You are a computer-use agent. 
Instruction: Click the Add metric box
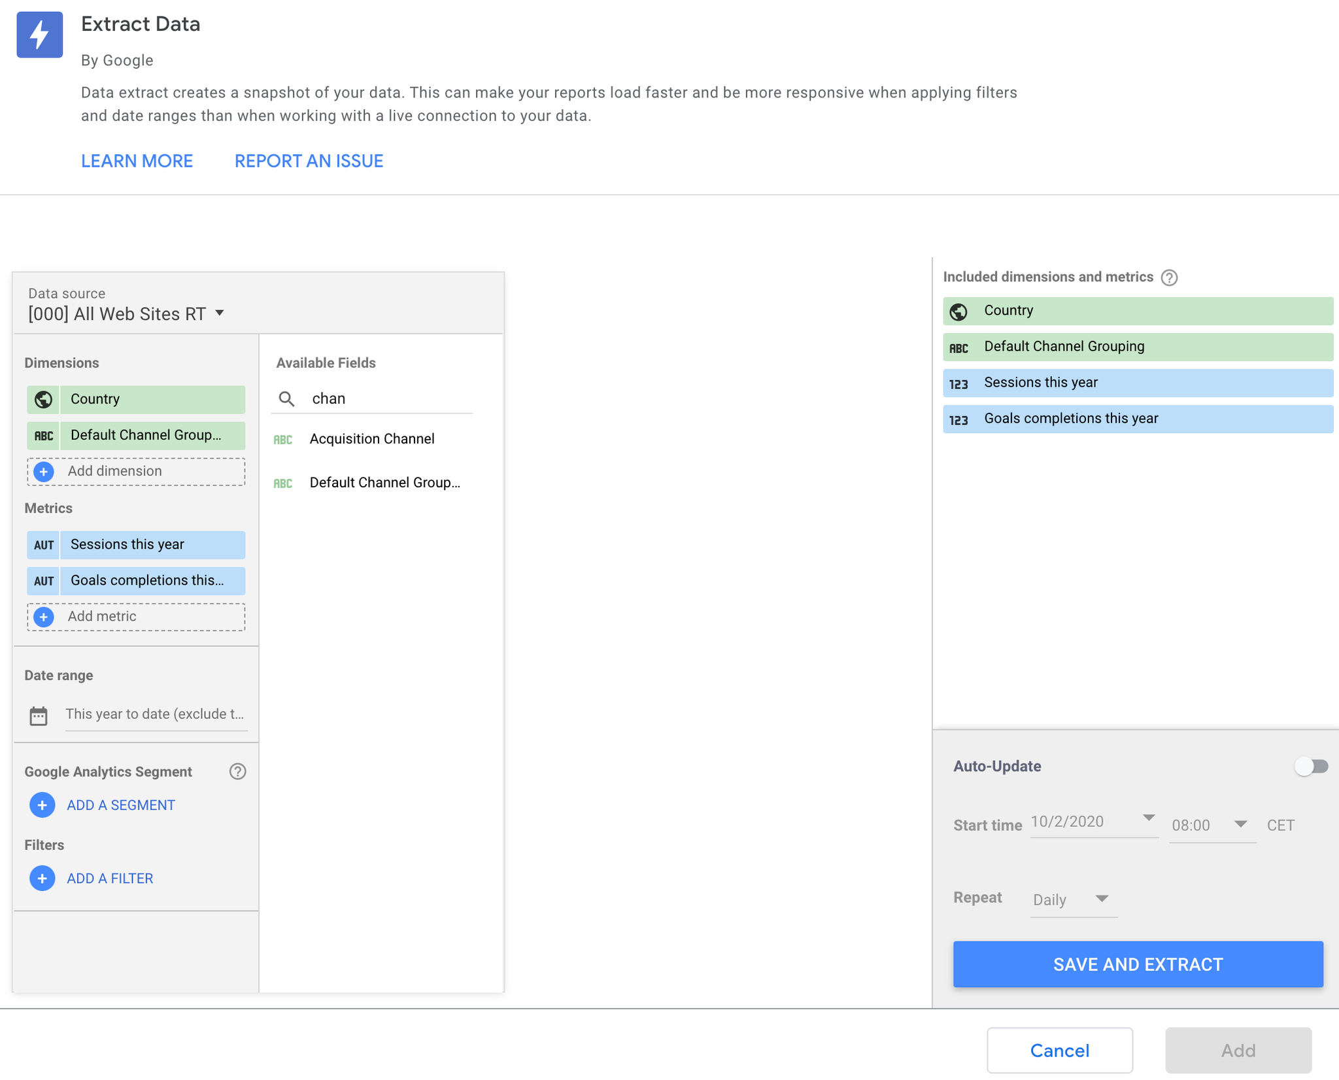tap(136, 617)
